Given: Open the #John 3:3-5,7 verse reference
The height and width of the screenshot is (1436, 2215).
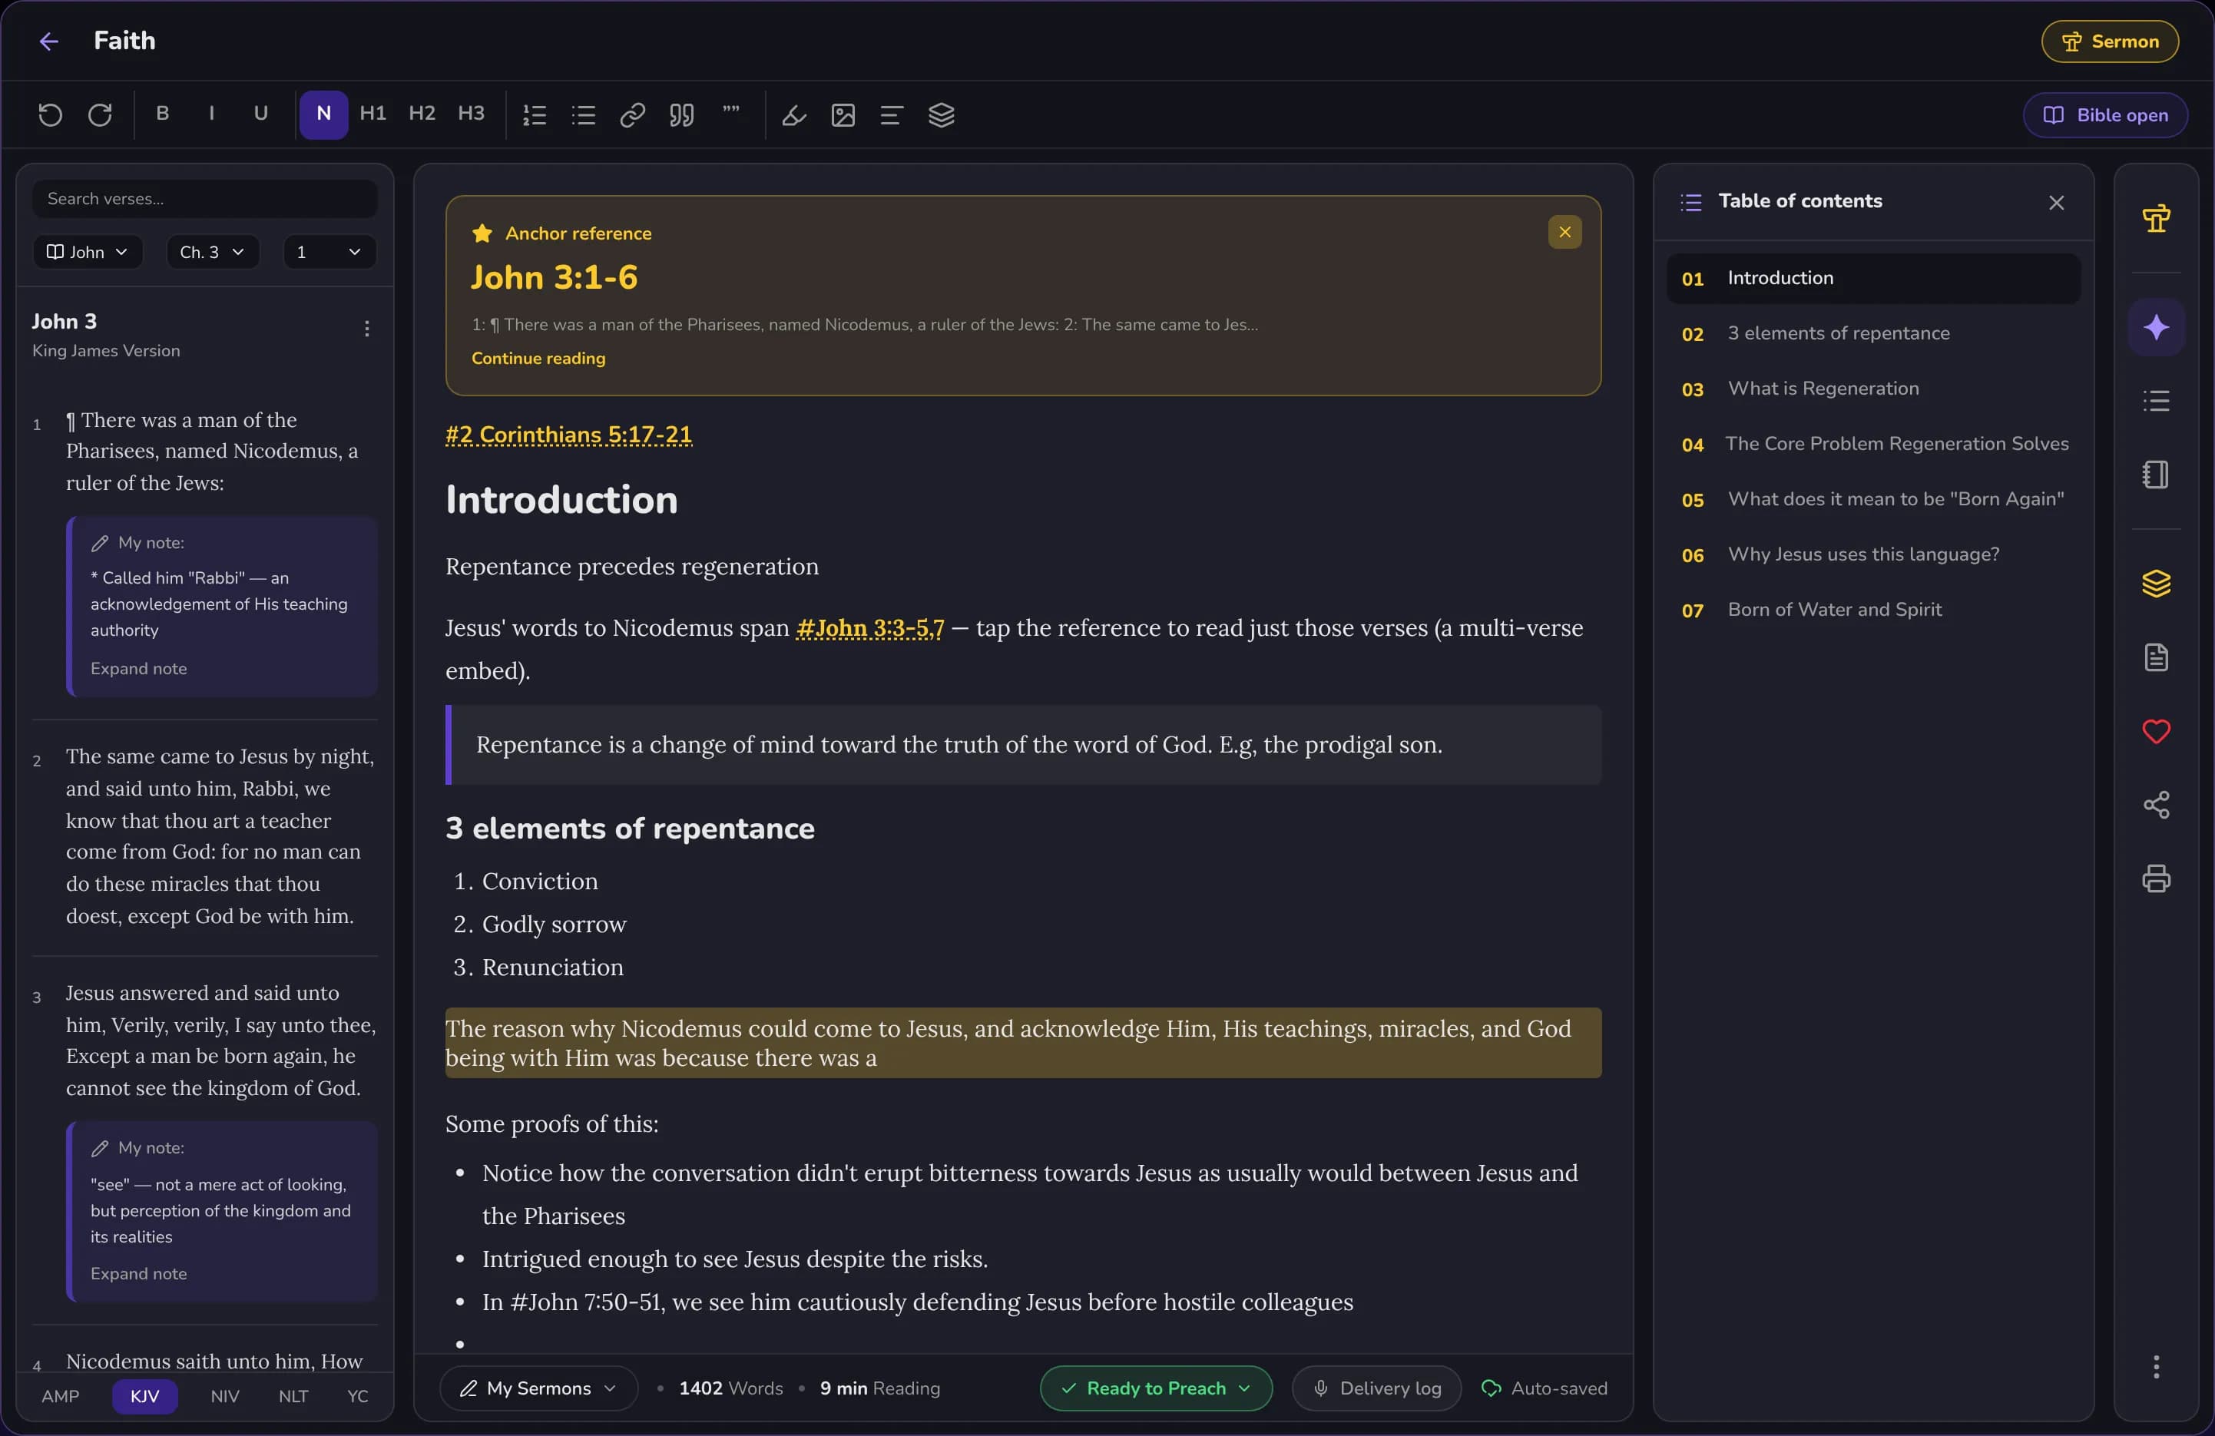Looking at the screenshot, I should [x=870, y=628].
